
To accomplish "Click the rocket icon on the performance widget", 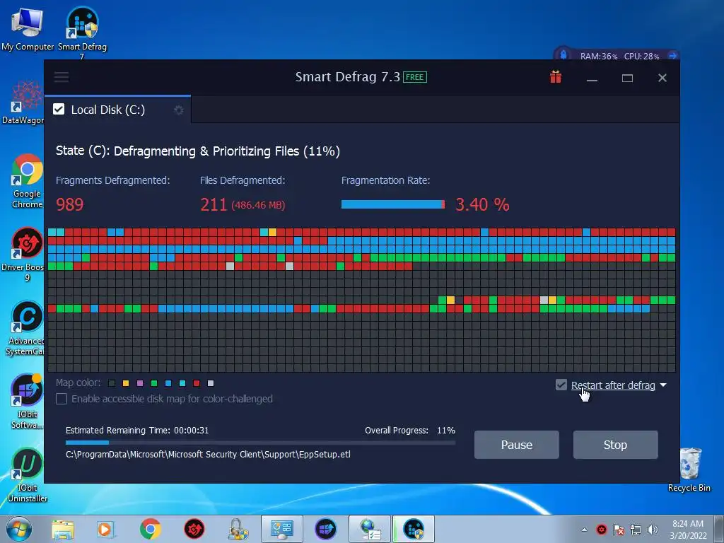I will tap(564, 55).
